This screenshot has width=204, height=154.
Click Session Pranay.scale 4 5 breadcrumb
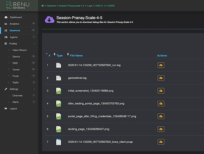(72, 6)
